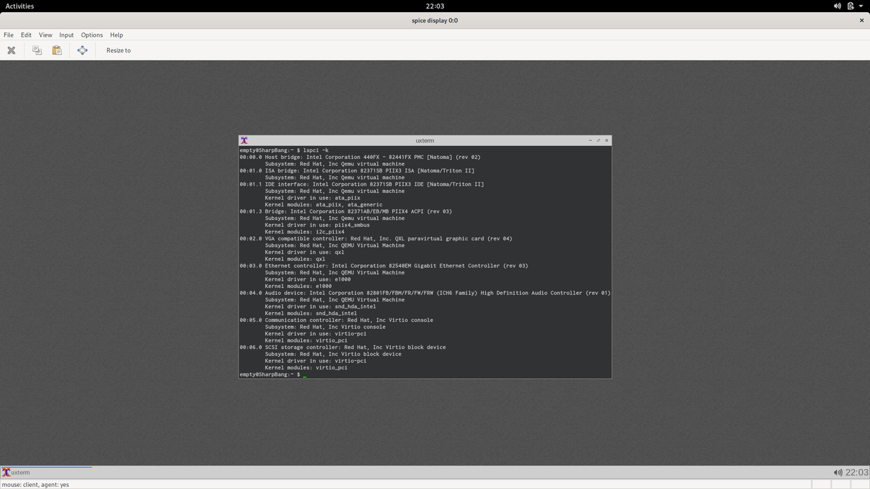Click 'Subsystem: Red Hat, Inc Virtio block device'
Image resolution: width=870 pixels, height=489 pixels.
coord(333,354)
